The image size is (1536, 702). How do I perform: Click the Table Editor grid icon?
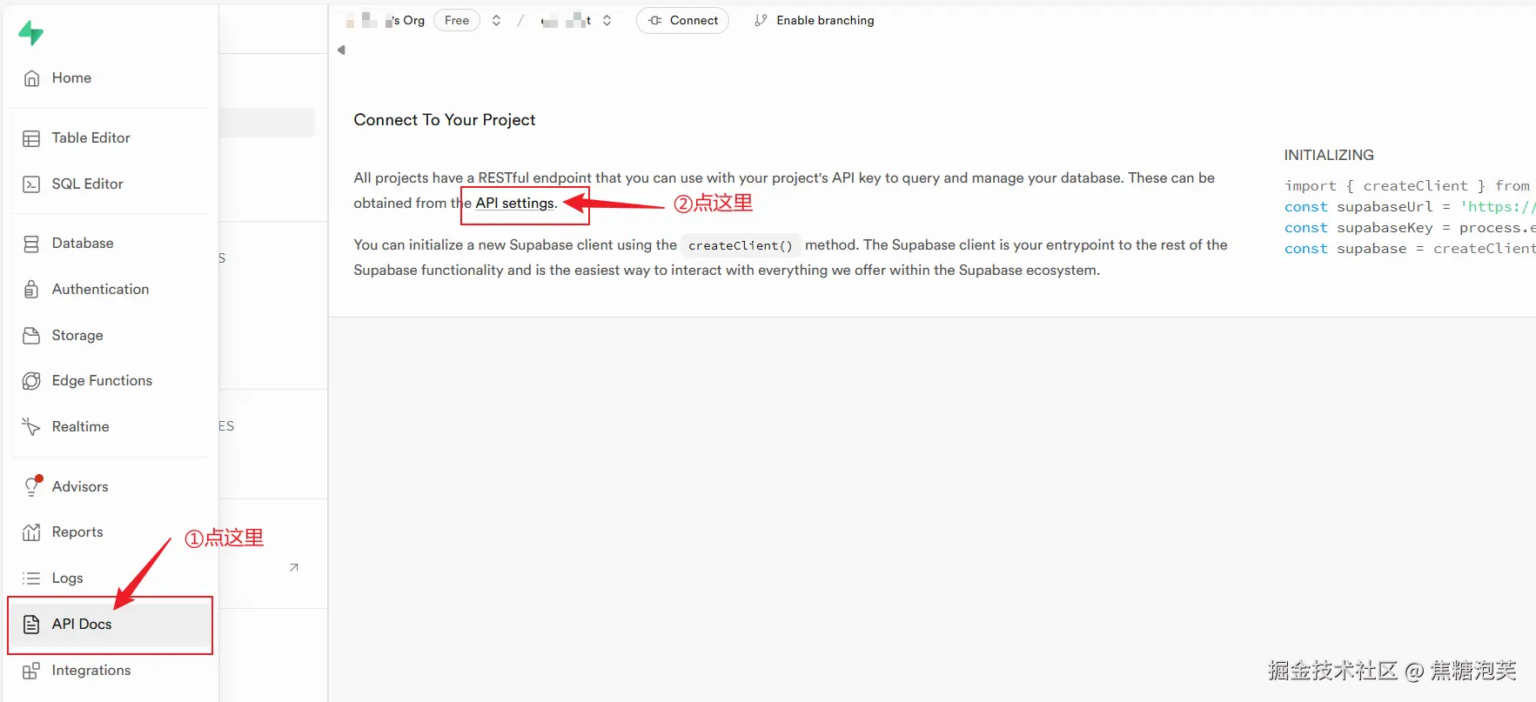pos(31,138)
